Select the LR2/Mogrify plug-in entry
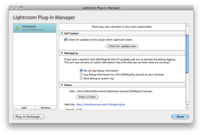This screenshot has width=202, height=135. pyautogui.click(x=35, y=28)
